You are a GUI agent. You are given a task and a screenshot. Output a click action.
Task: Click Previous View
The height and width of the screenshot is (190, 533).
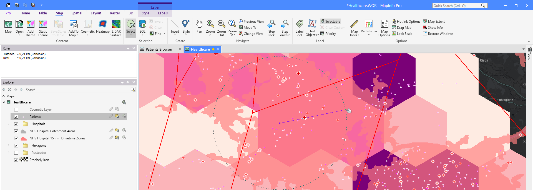[251, 21]
